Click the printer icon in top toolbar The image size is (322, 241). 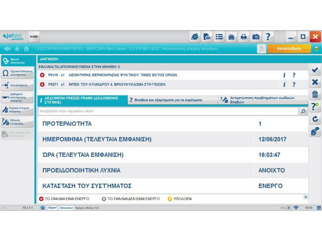point(244,37)
